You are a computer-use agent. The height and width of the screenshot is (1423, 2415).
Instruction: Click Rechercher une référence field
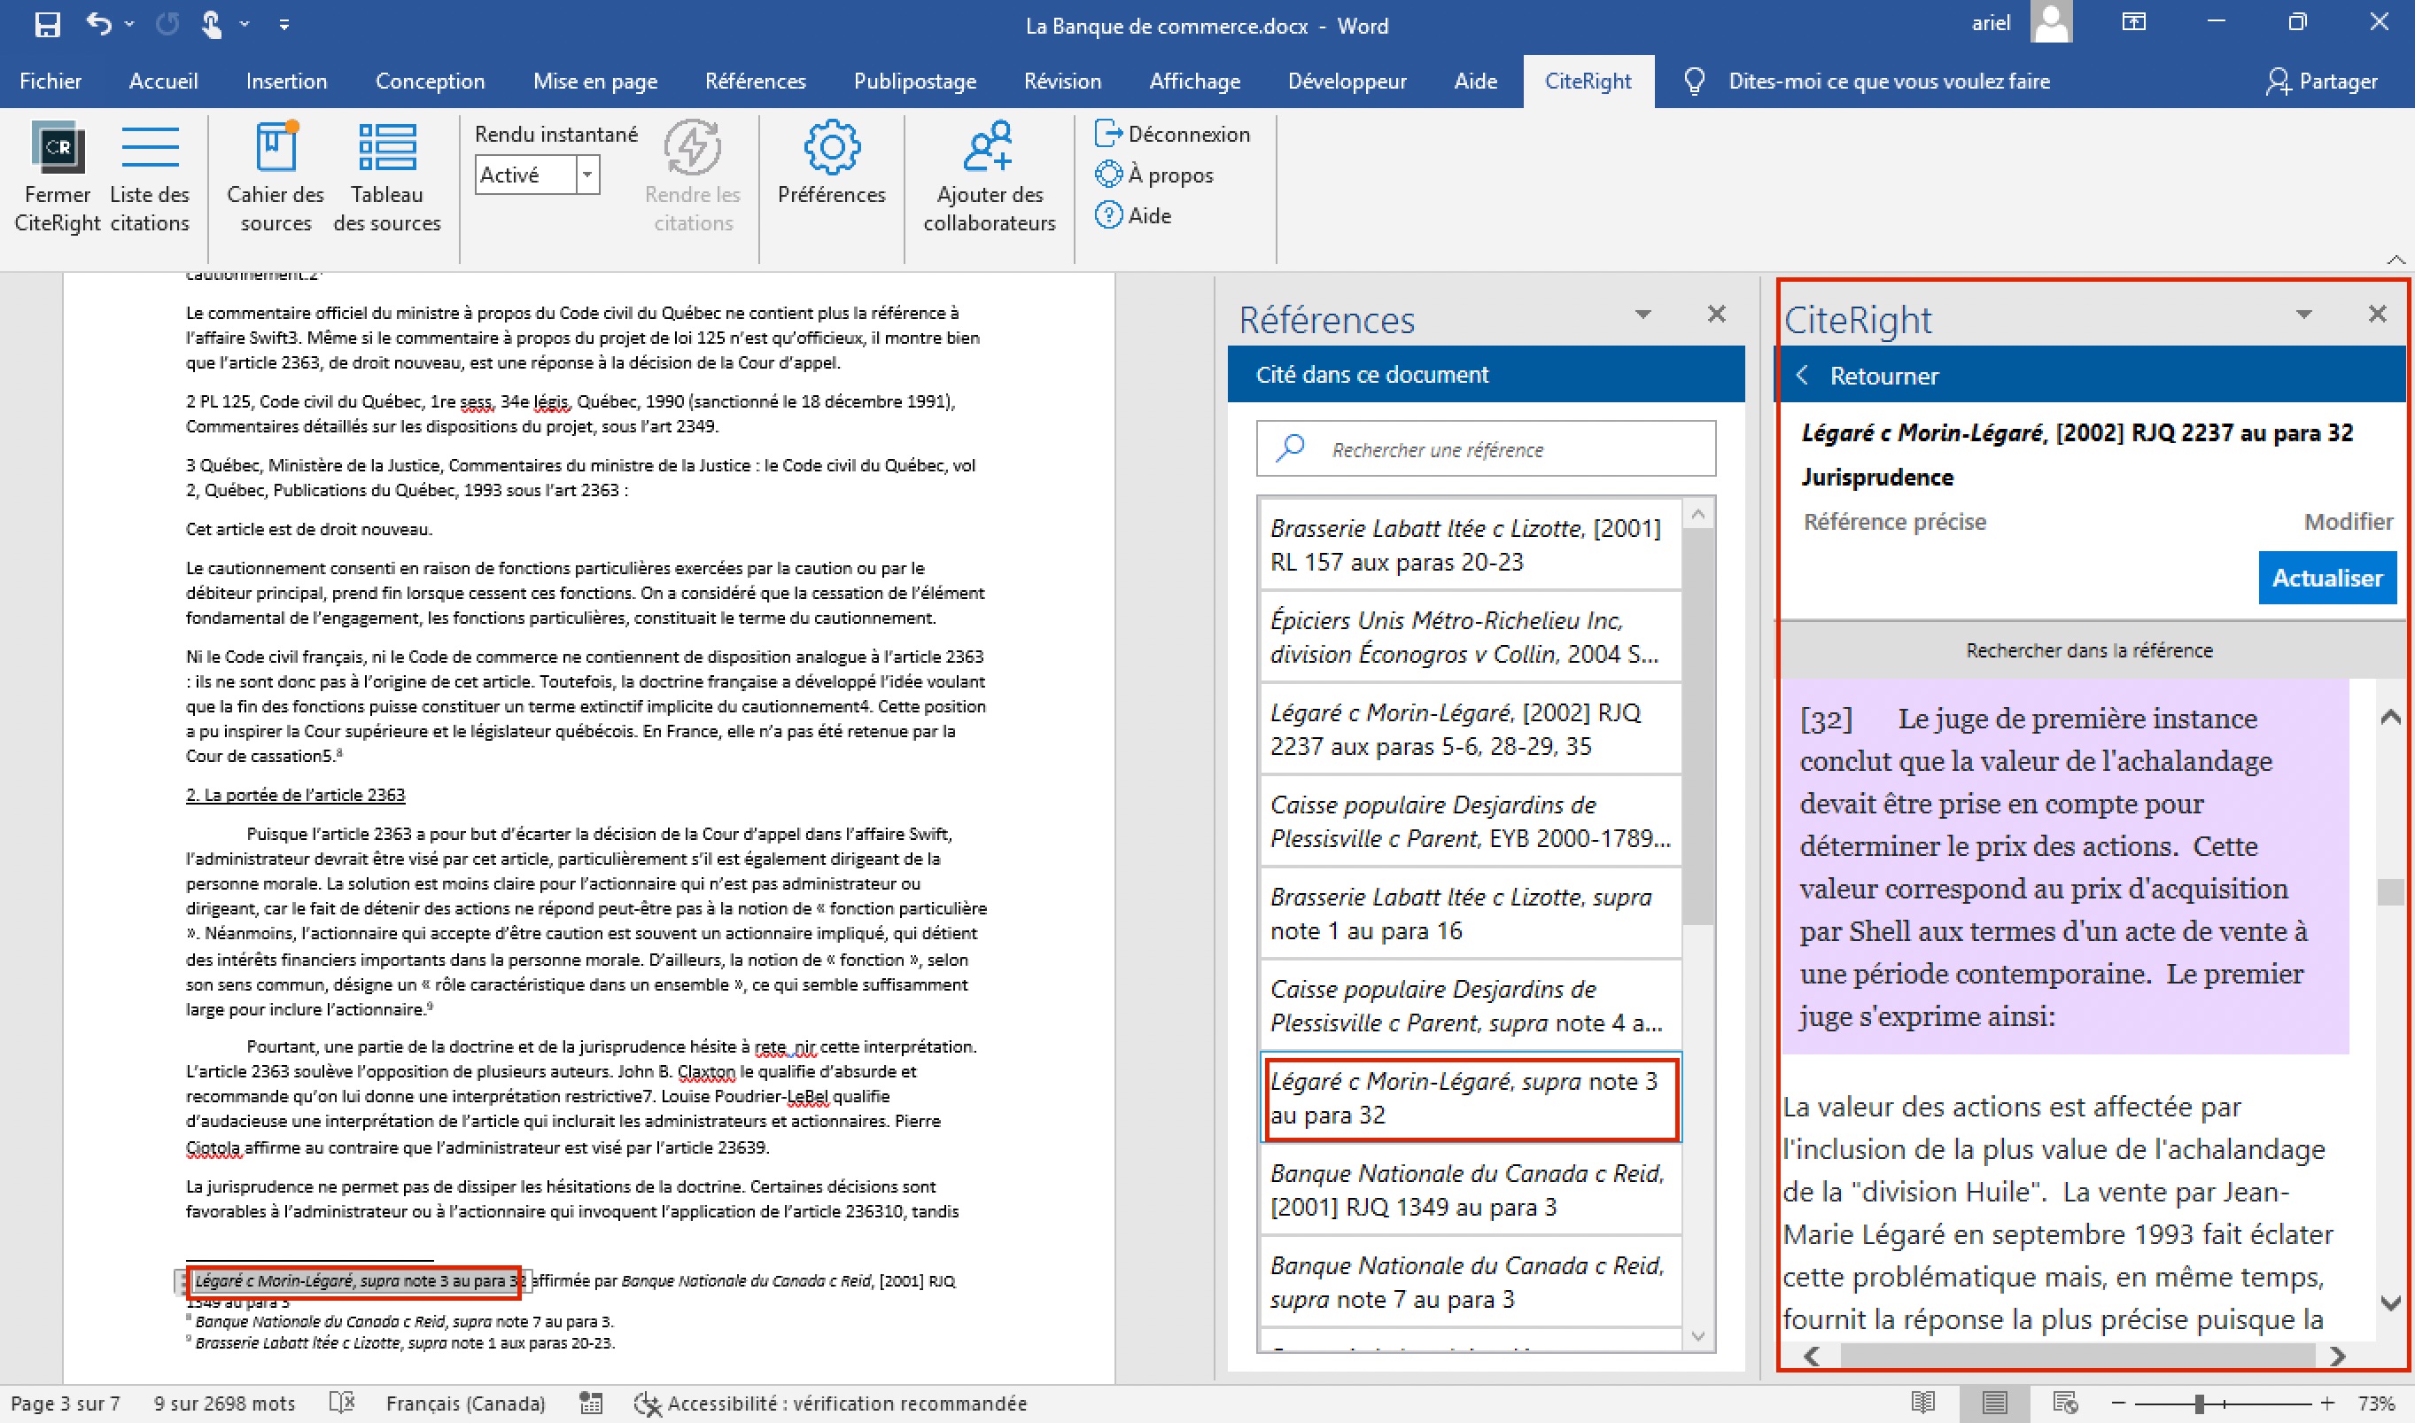click(1485, 448)
